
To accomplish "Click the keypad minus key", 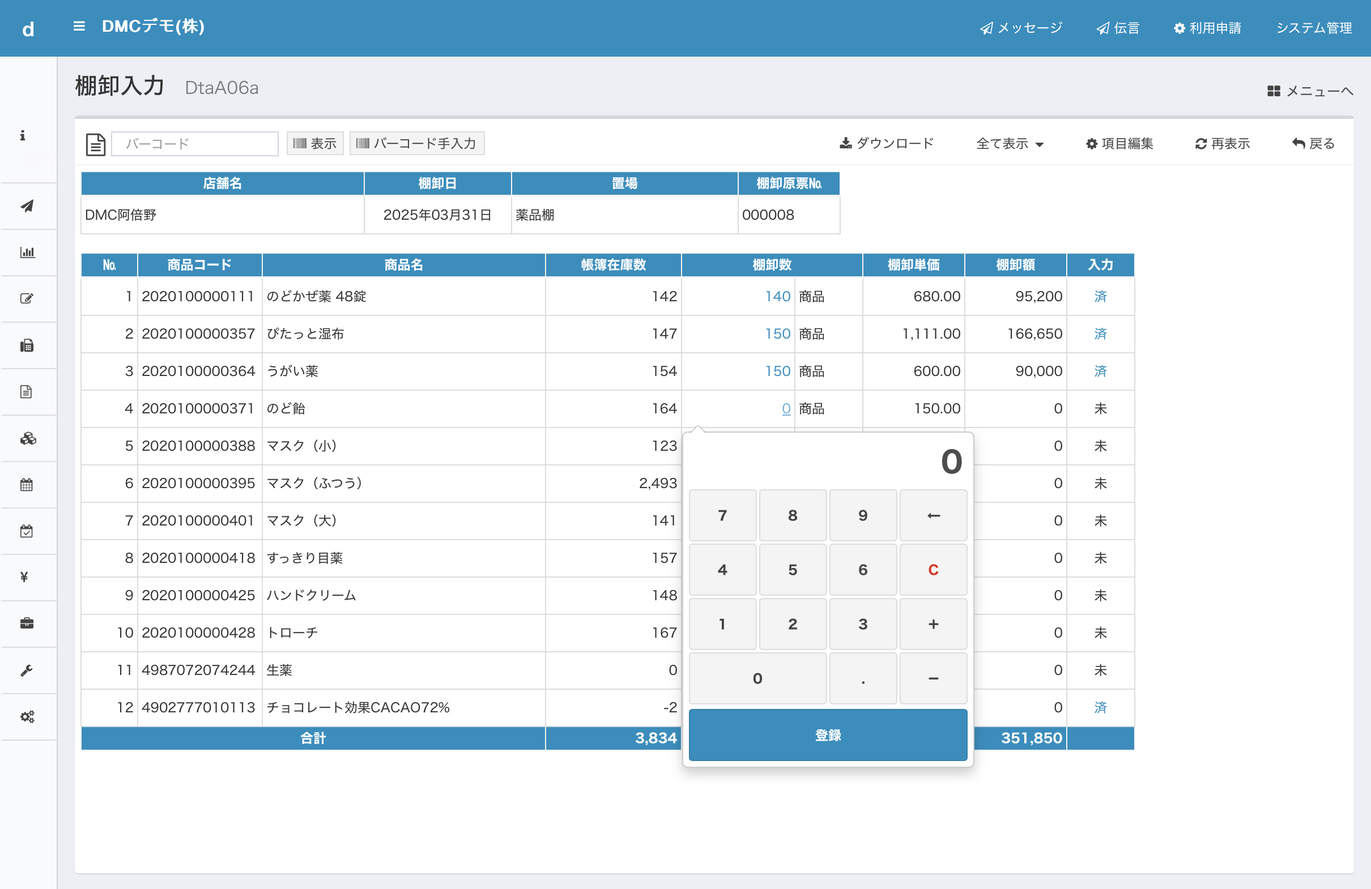I will point(933,678).
